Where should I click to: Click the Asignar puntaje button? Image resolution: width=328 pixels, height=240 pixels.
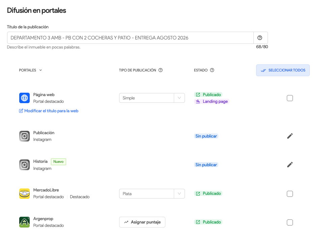click(x=142, y=222)
